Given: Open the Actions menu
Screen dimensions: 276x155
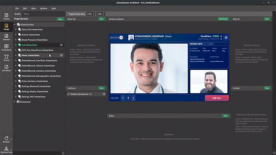Looking at the screenshot, I should [x=43, y=8].
